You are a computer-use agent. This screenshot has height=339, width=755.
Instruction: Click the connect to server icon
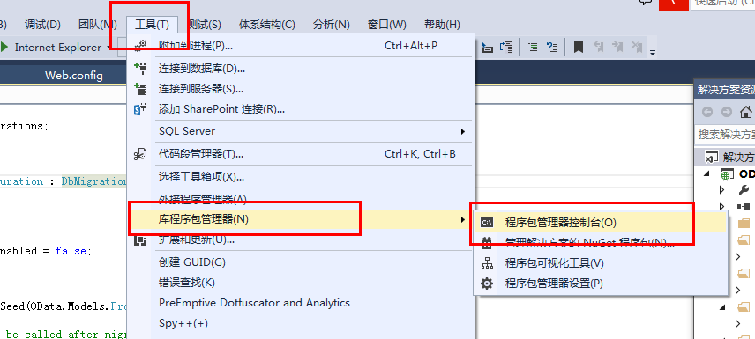pos(140,89)
